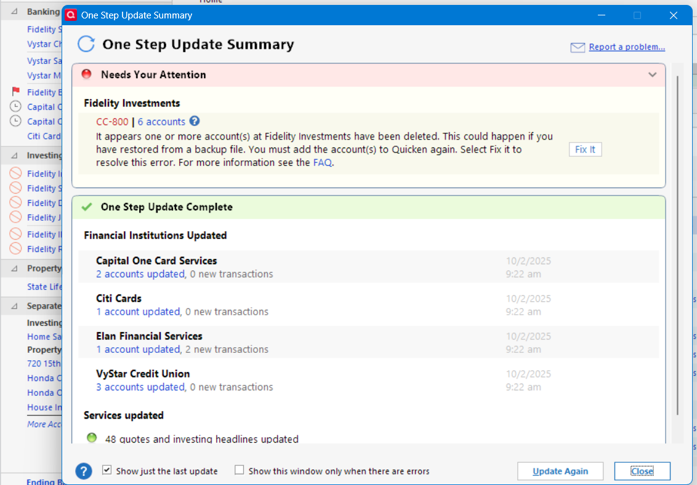Click the refresh icon beside One Step Update Summary
Screen dimensions: 697x485
(x=86, y=44)
